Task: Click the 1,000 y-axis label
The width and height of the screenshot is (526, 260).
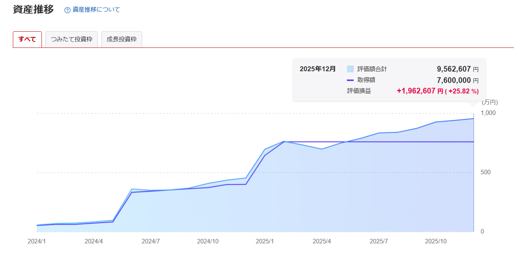Action: coord(488,113)
